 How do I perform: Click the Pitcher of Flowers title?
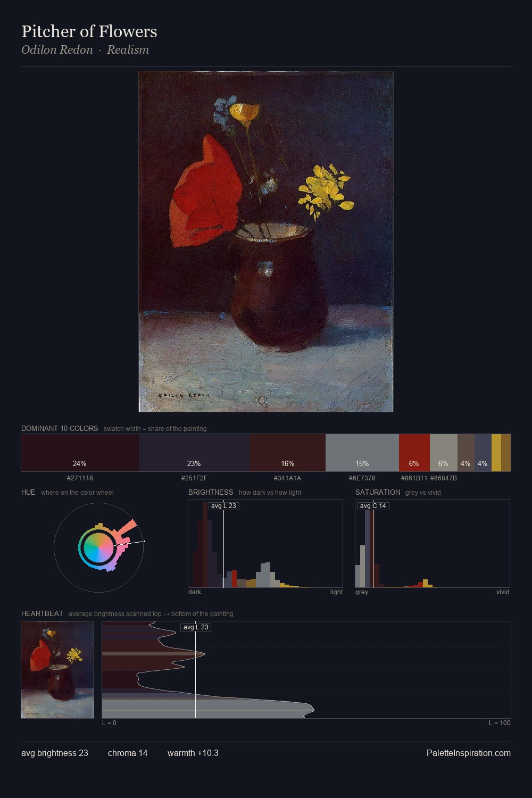(89, 31)
